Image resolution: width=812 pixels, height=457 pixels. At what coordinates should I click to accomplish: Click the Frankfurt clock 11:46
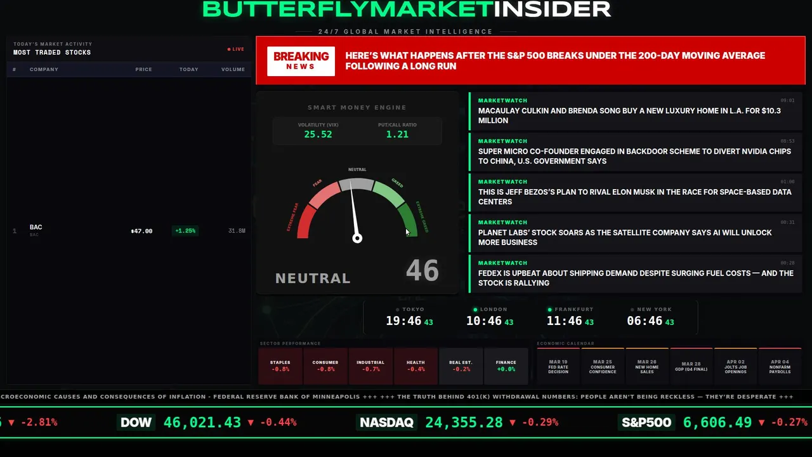(565, 321)
